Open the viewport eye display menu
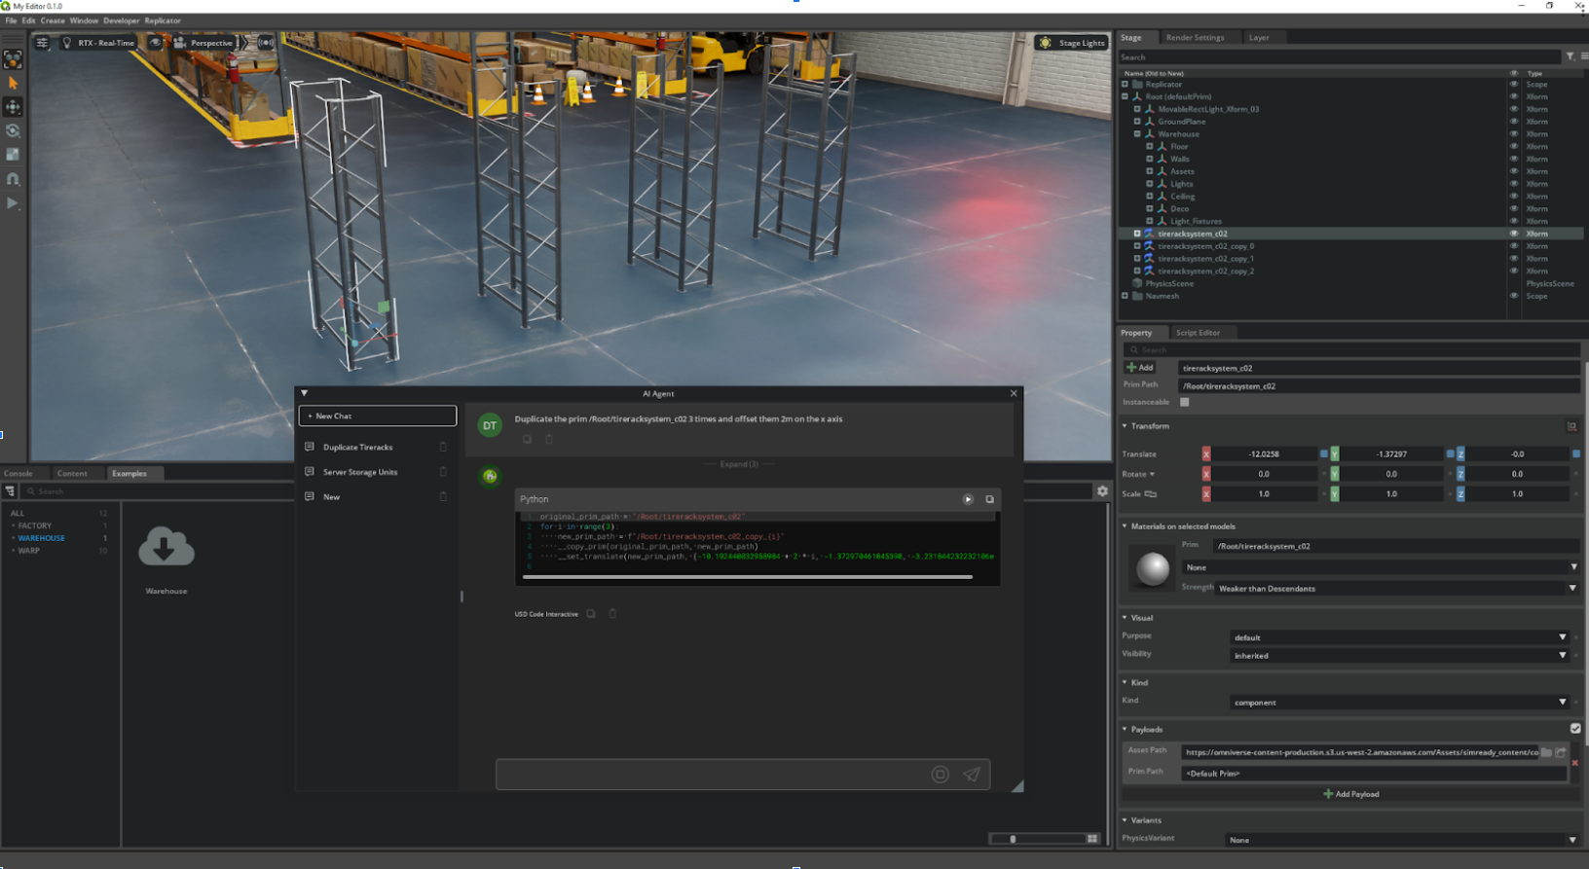Screen dimensions: 1589x869 click(x=155, y=43)
